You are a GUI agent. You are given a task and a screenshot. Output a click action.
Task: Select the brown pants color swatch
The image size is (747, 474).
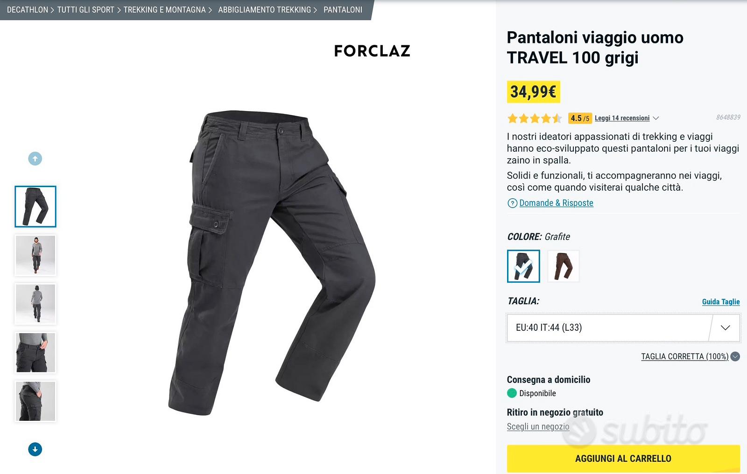tap(563, 266)
